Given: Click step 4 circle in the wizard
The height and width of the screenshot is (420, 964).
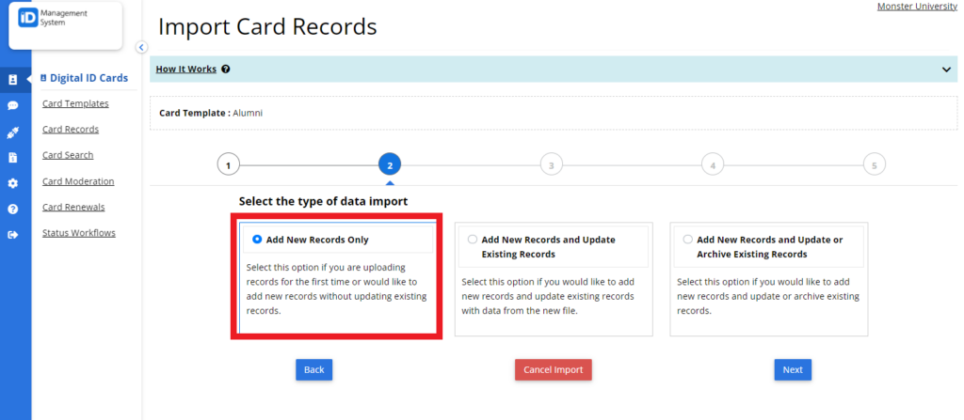Looking at the screenshot, I should [x=713, y=165].
